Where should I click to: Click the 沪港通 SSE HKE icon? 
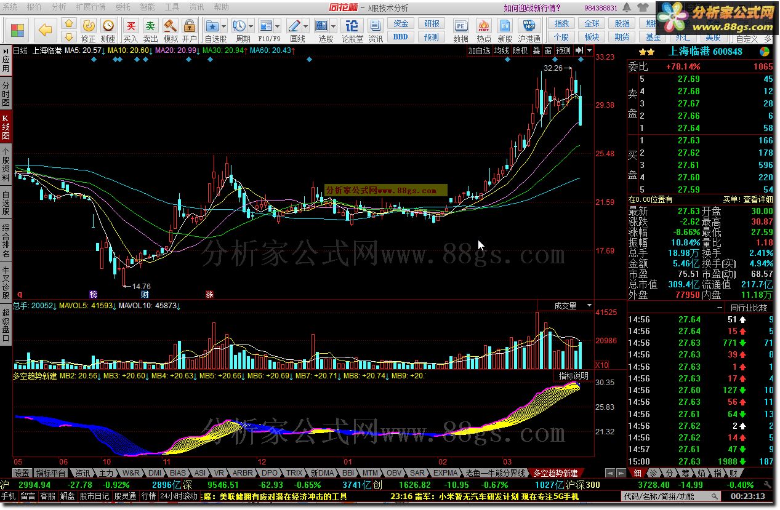pos(529,26)
